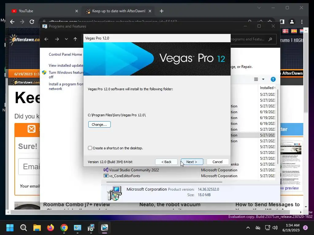Open the volume speaker tray icon
The width and height of the screenshot is (314, 235).
point(275,228)
